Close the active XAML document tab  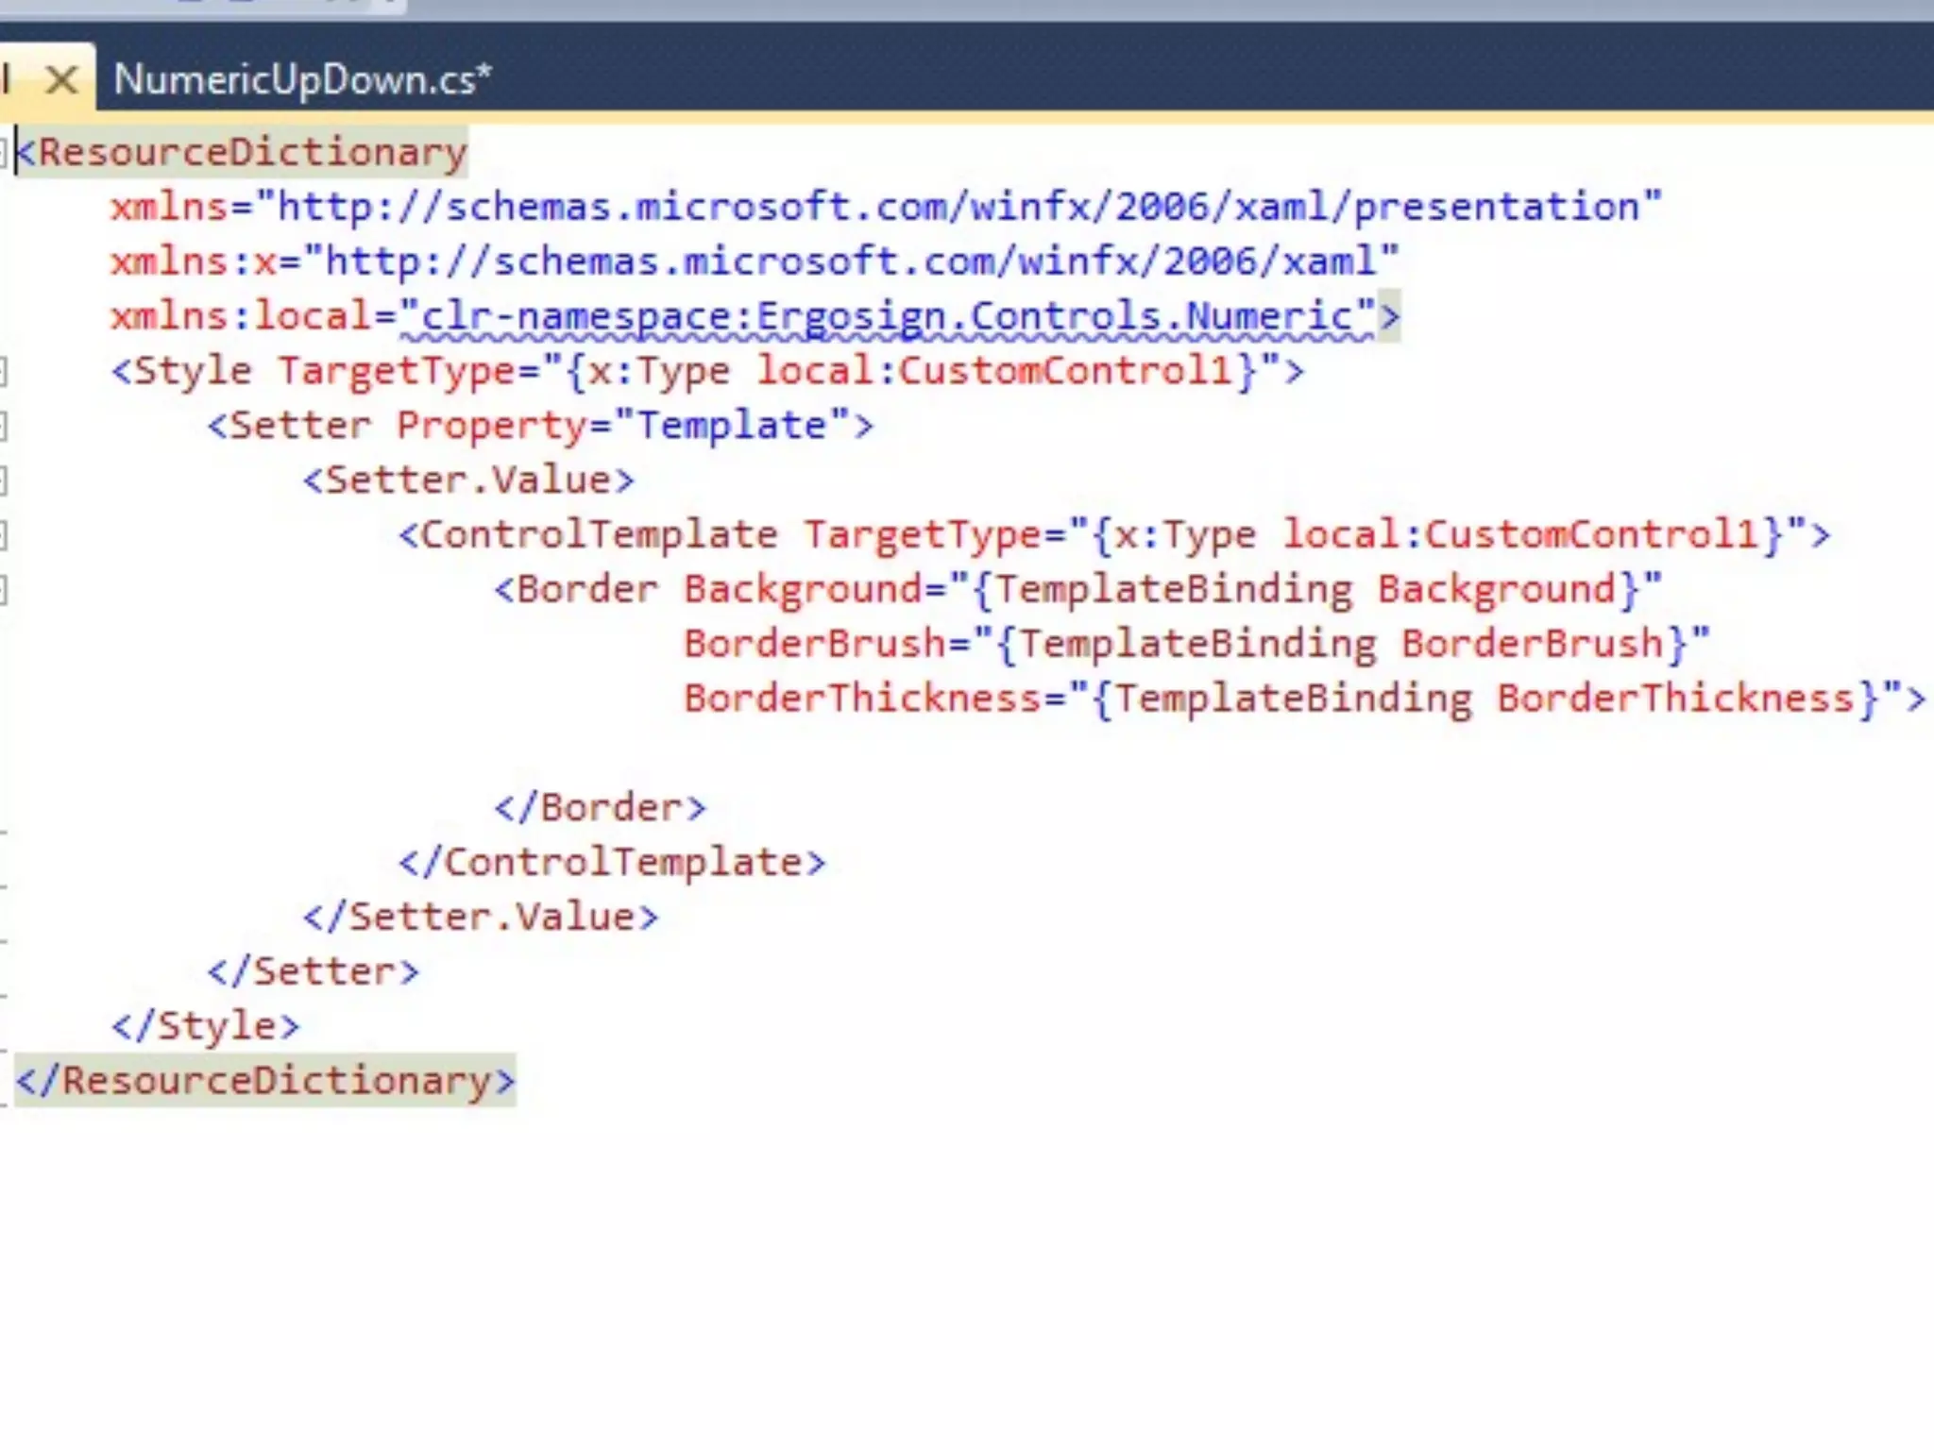click(x=61, y=80)
